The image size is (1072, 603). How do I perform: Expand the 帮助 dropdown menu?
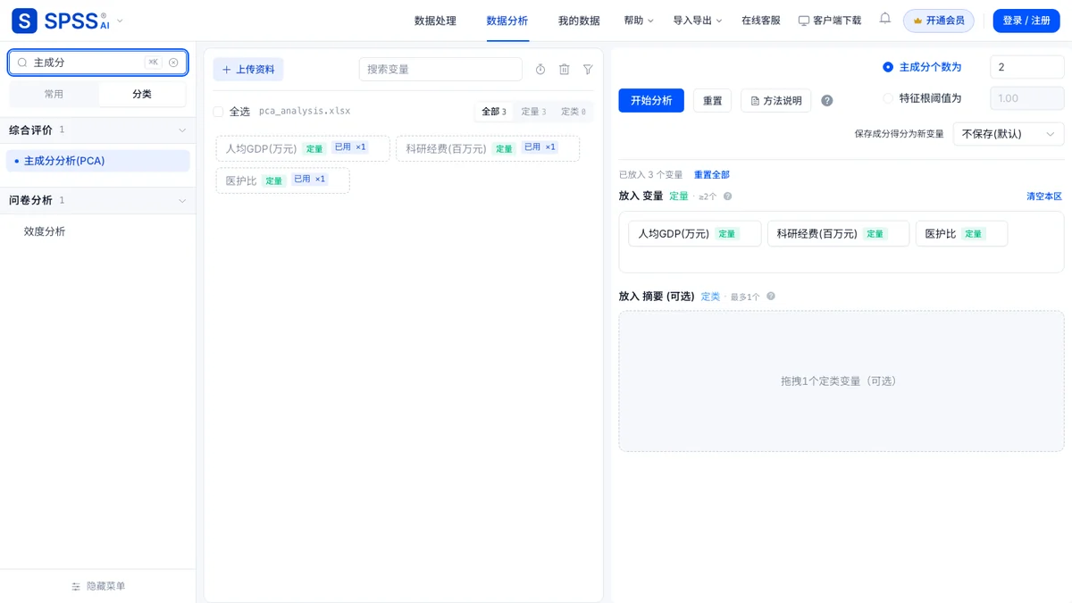[639, 21]
